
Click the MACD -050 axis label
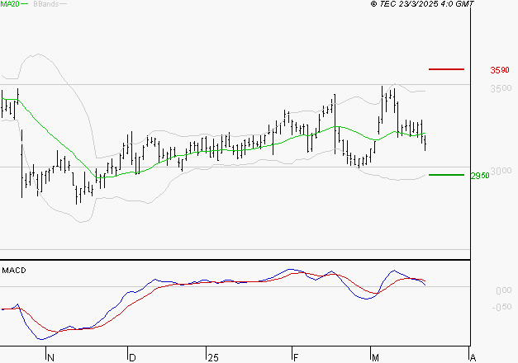501,307
